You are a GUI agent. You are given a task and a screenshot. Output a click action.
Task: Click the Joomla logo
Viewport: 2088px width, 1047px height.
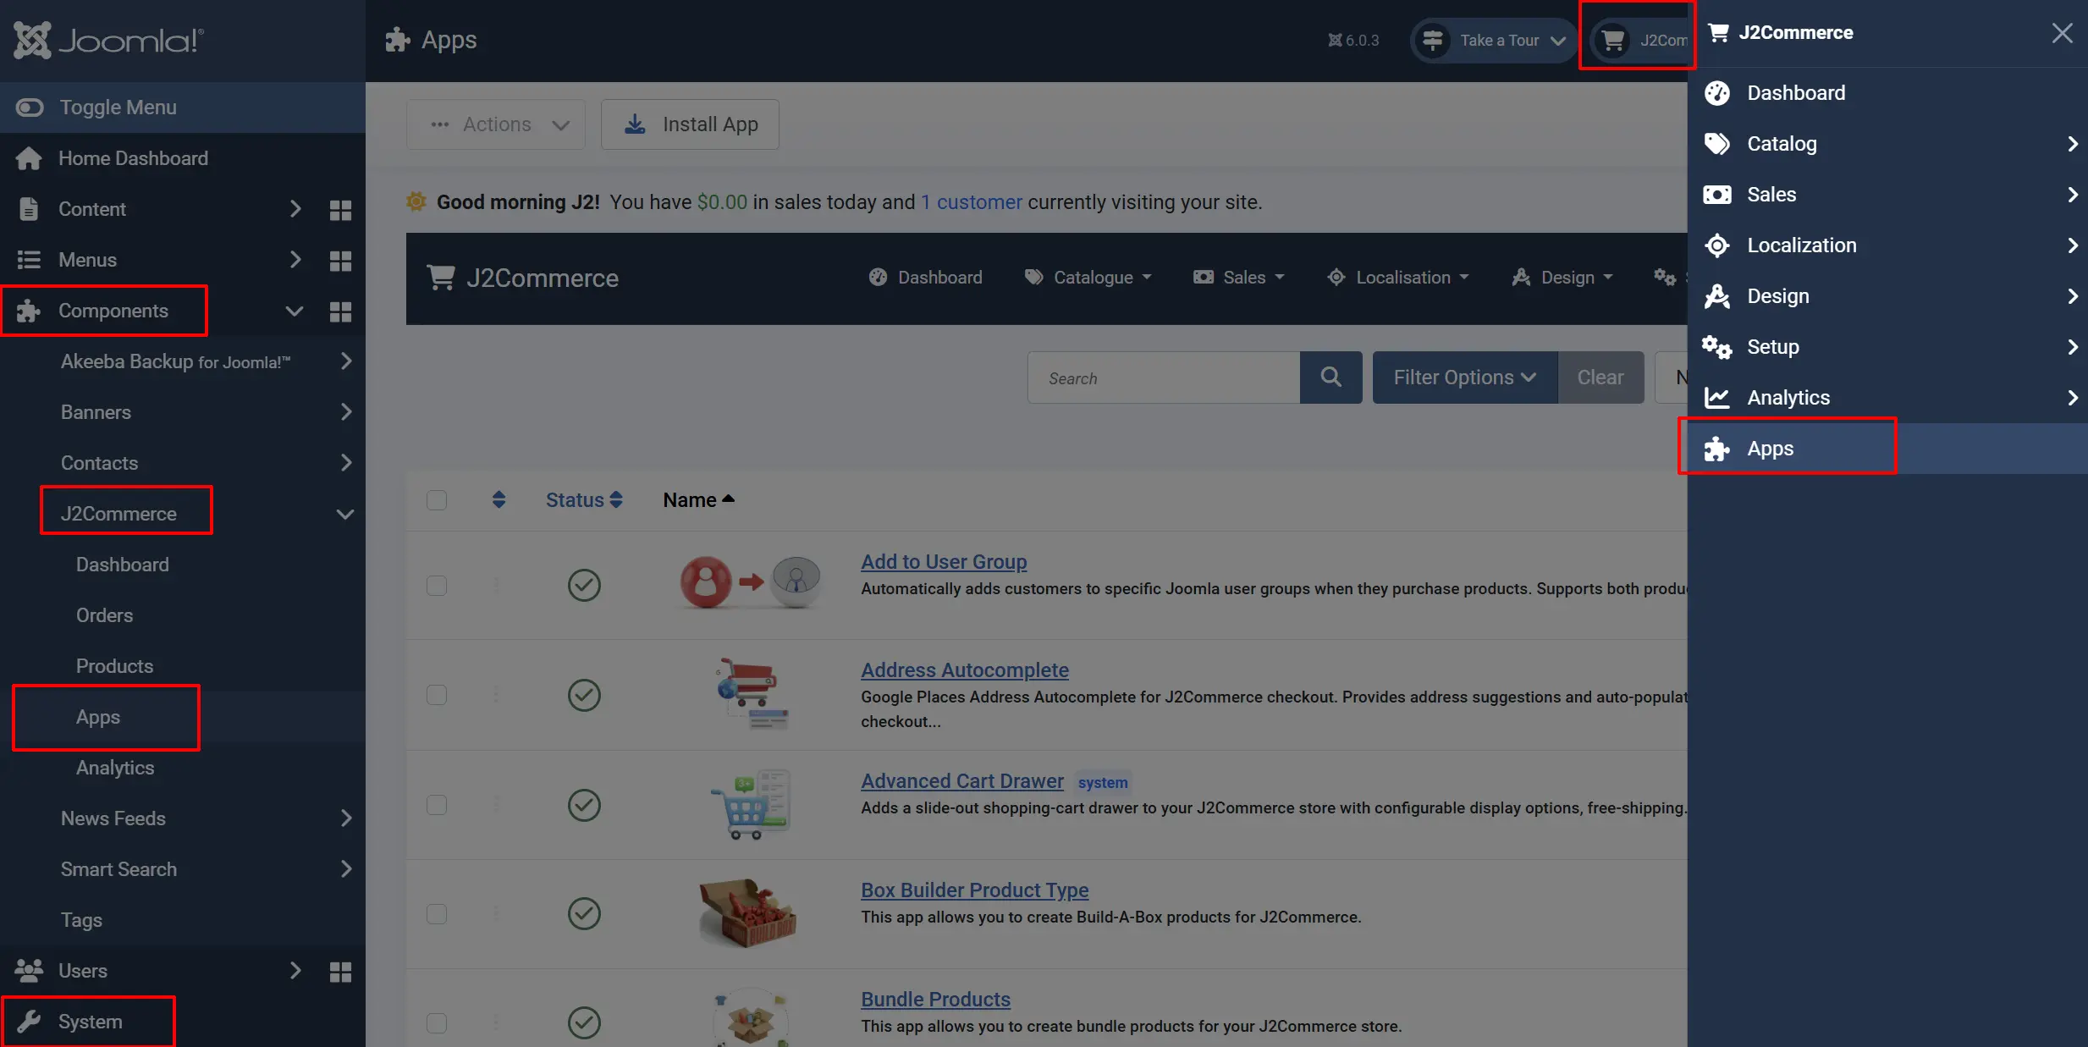[x=108, y=40]
